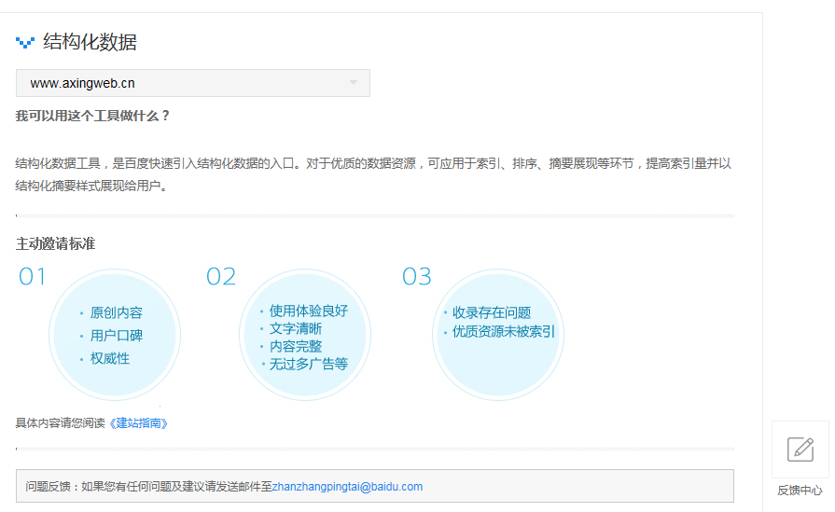Select the 文字清晰 bullet text

[296, 328]
